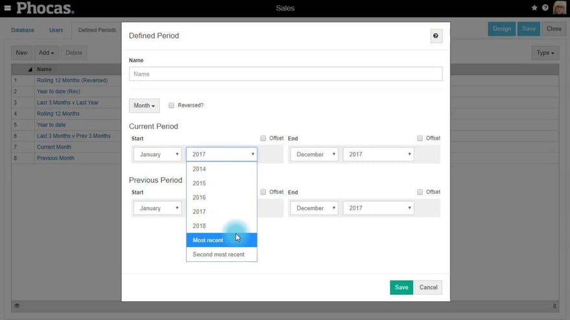The height and width of the screenshot is (320, 570).
Task: Select 2015 from the year list
Action: 222,183
